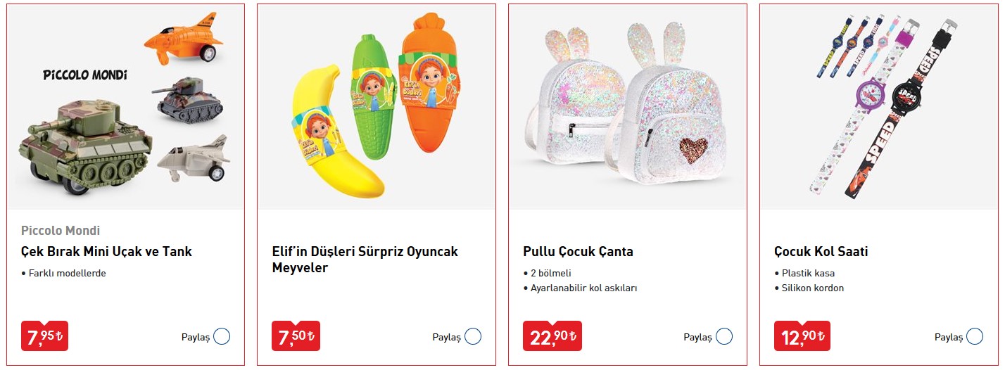
Task: Open Elif'in Düşleri Sürpriz Oyuncak Meyveler title
Action: 365,260
